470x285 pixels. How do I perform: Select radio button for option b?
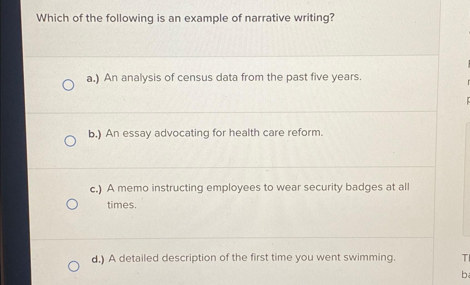pyautogui.click(x=70, y=141)
